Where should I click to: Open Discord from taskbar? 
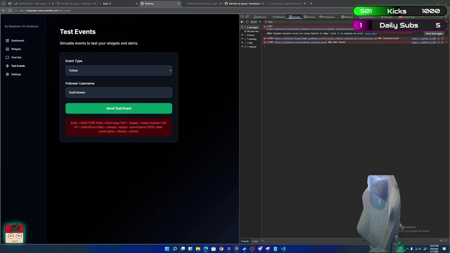[260, 249]
